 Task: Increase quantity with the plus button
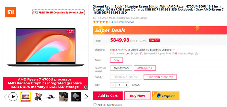tap(126, 85)
